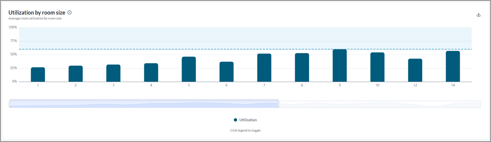Grab the right range slider handle
The width and height of the screenshot is (491, 142).
(x=279, y=104)
